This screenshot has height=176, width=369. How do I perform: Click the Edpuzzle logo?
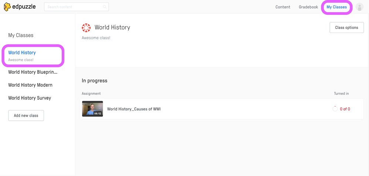coord(20,7)
